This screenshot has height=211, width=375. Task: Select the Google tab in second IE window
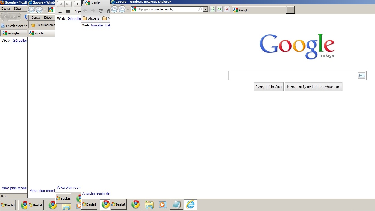(x=42, y=33)
